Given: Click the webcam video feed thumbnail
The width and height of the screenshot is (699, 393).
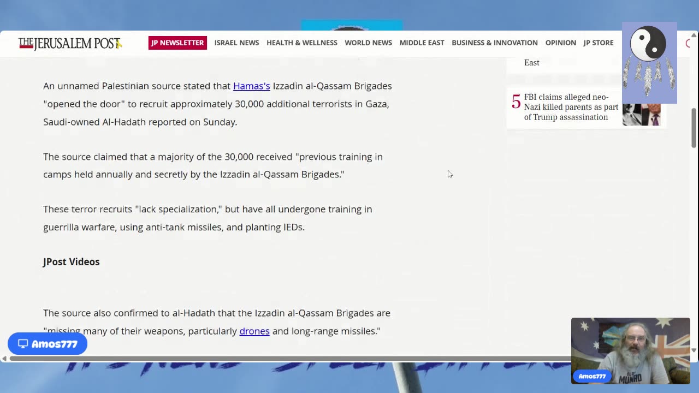Looking at the screenshot, I should [x=631, y=351].
